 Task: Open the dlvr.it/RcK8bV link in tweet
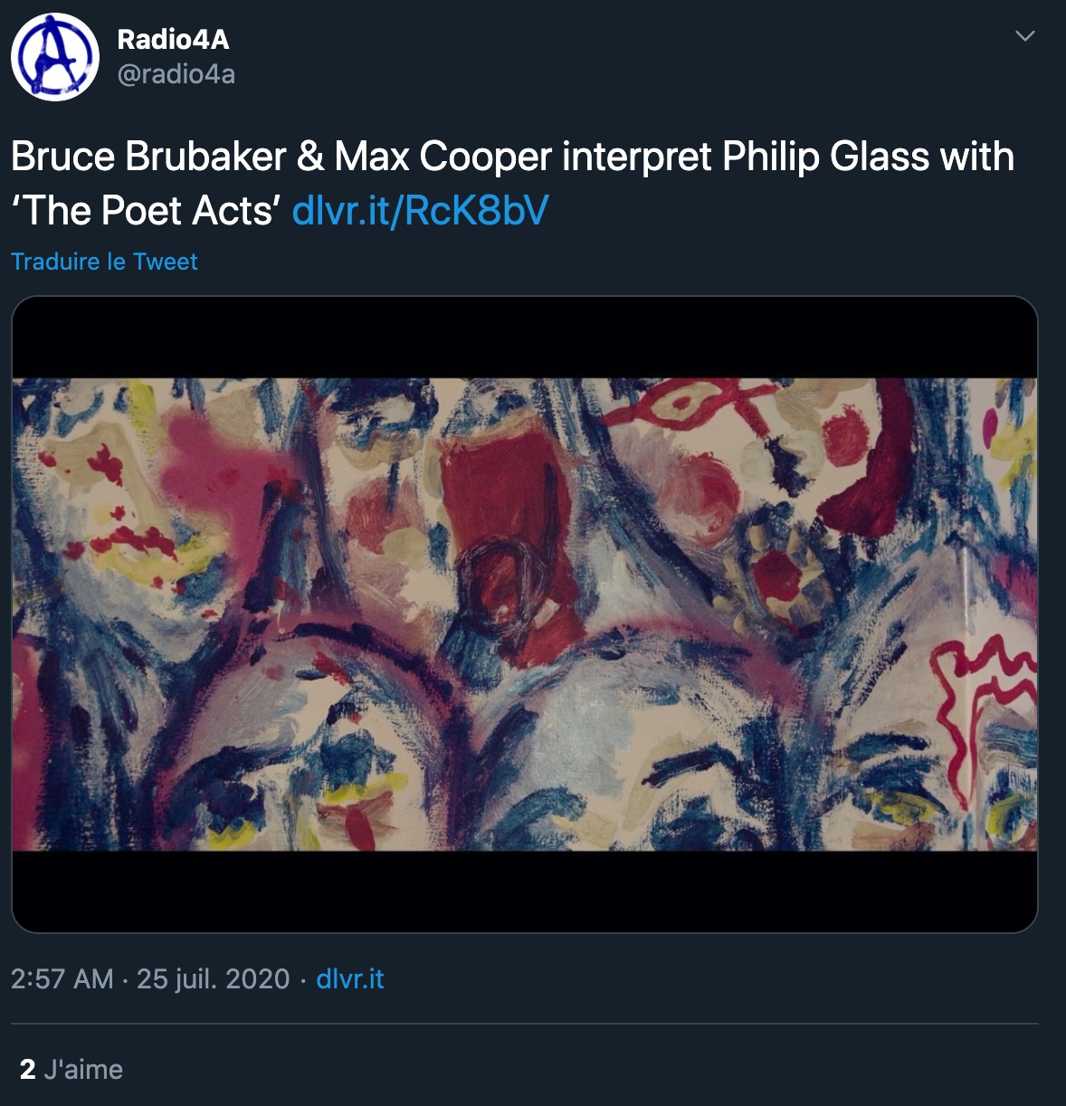[420, 211]
